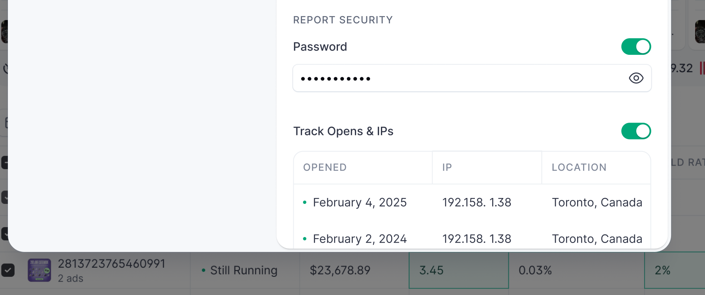
Task: Click the green dot beside February 2, 2024
Action: (304, 239)
